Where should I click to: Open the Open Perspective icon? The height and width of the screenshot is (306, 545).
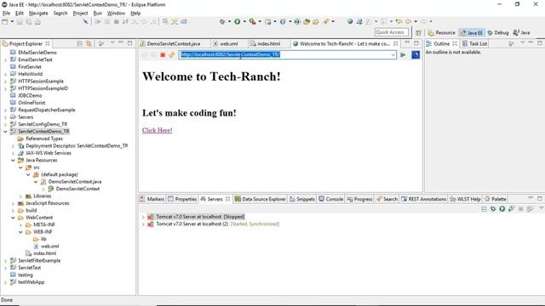pyautogui.click(x=418, y=32)
